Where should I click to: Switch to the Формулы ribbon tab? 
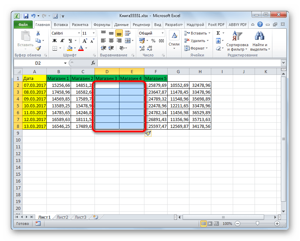coord(102,25)
